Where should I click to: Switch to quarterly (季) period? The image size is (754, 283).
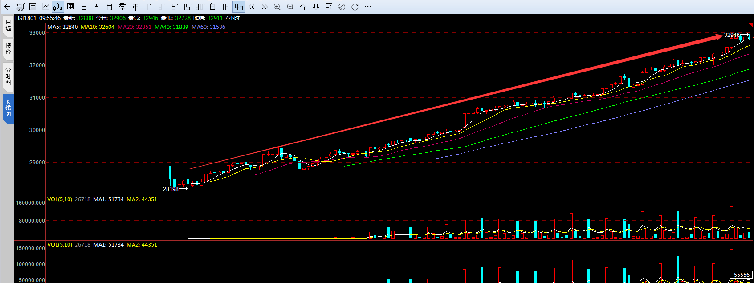pyautogui.click(x=122, y=7)
